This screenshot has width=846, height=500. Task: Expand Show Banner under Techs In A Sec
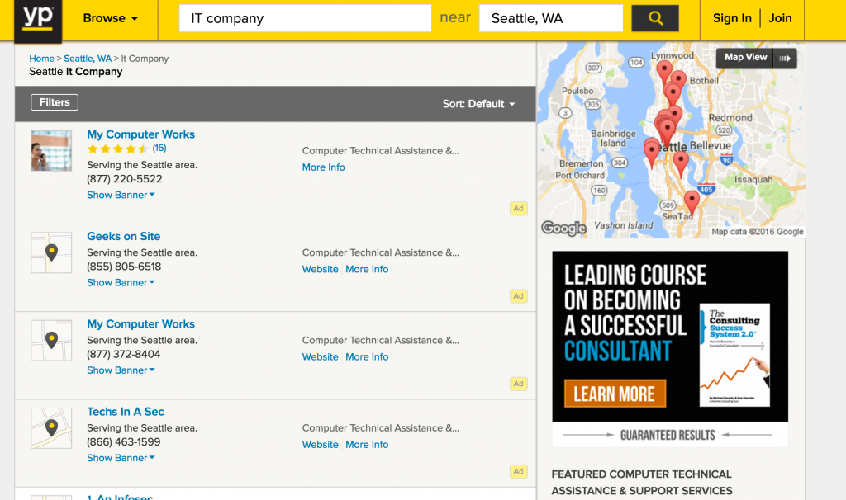click(121, 458)
